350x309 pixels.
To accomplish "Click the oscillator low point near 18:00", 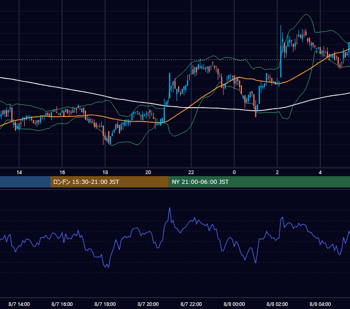I will pos(109,267).
